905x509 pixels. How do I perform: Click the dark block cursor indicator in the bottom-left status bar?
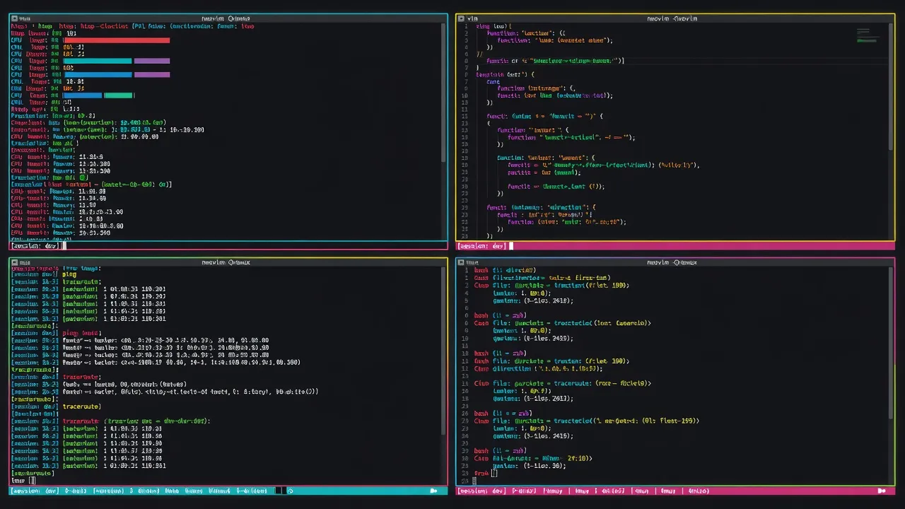point(279,491)
